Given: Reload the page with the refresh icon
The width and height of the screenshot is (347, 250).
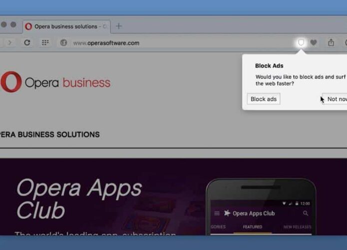Looking at the screenshot, I should click(x=27, y=42).
